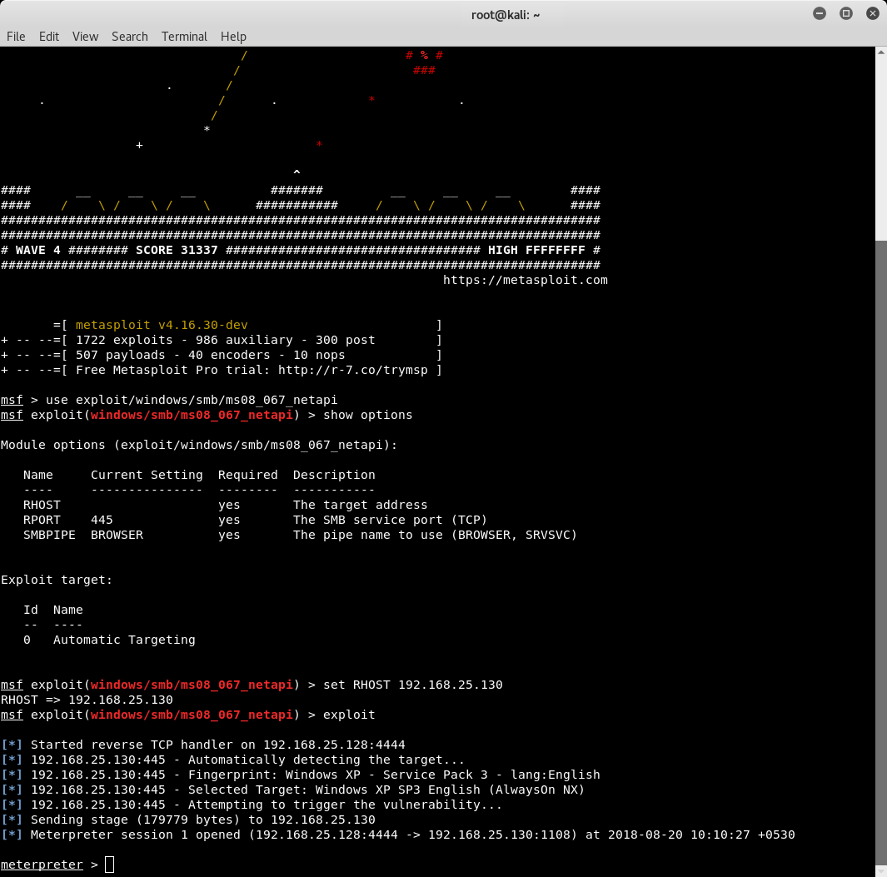
Task: Click 'Meterpreter session 1 opened' text
Action: [x=136, y=835]
